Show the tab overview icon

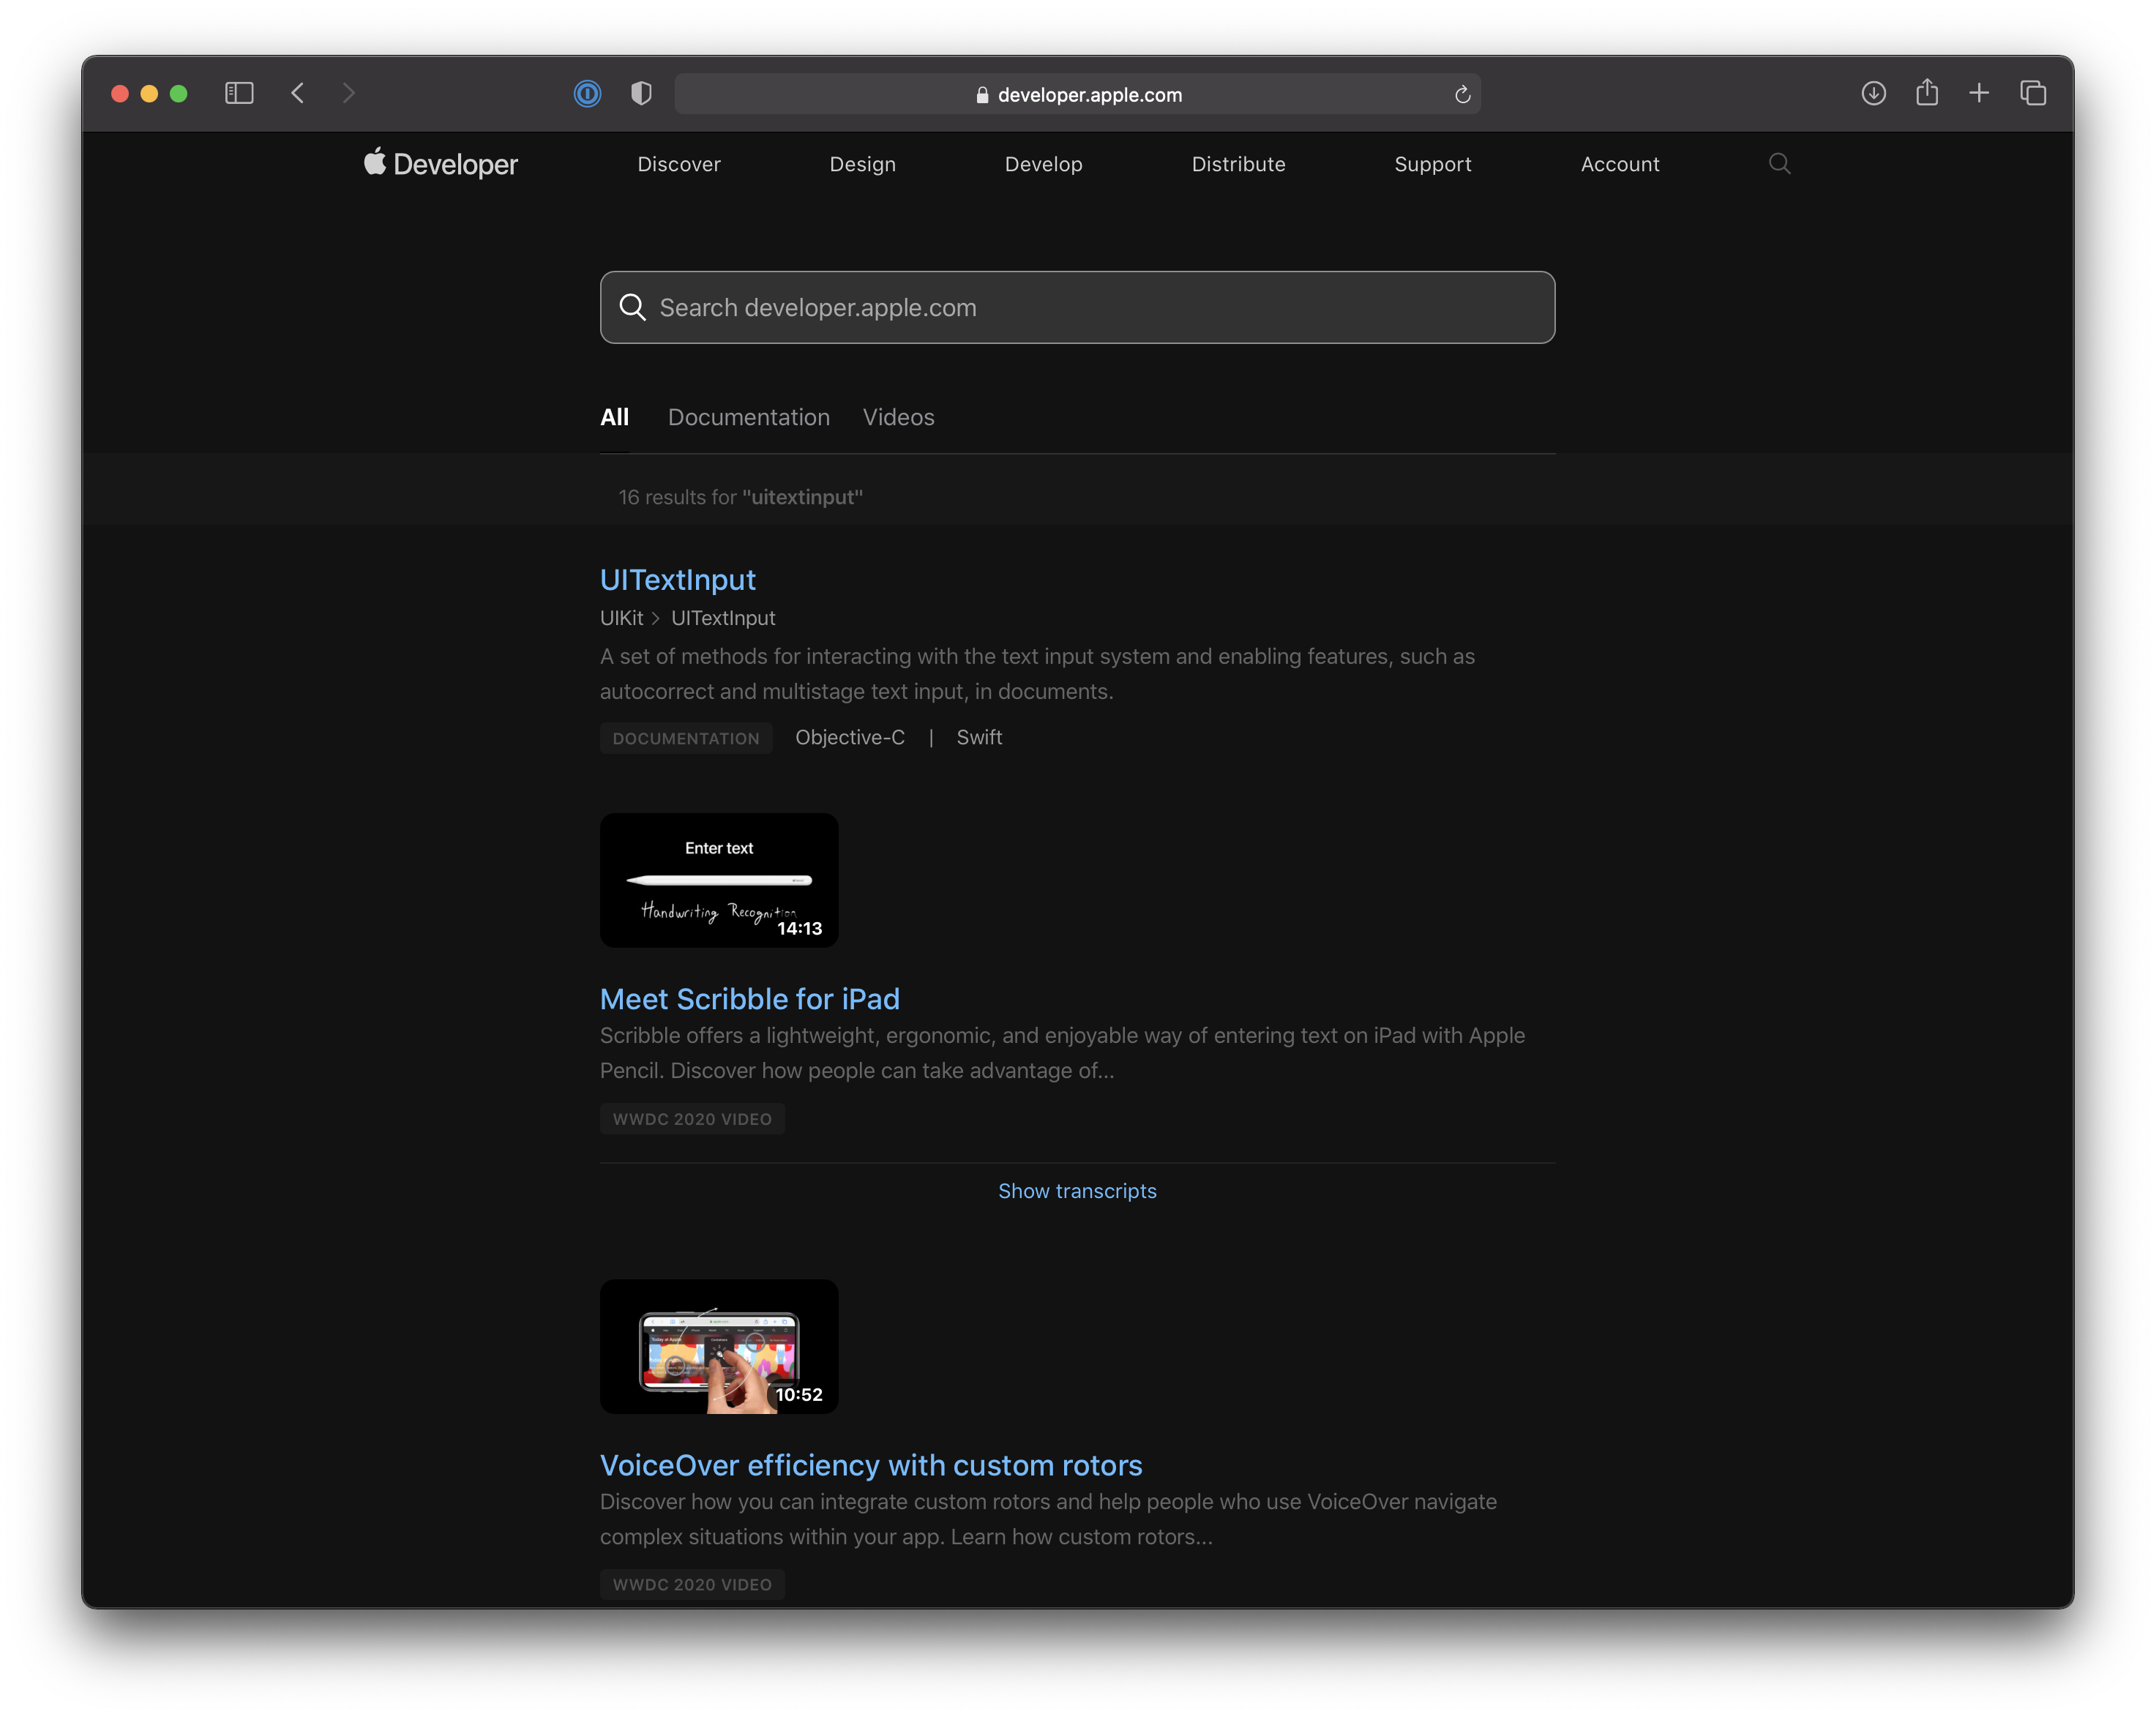click(x=2033, y=93)
